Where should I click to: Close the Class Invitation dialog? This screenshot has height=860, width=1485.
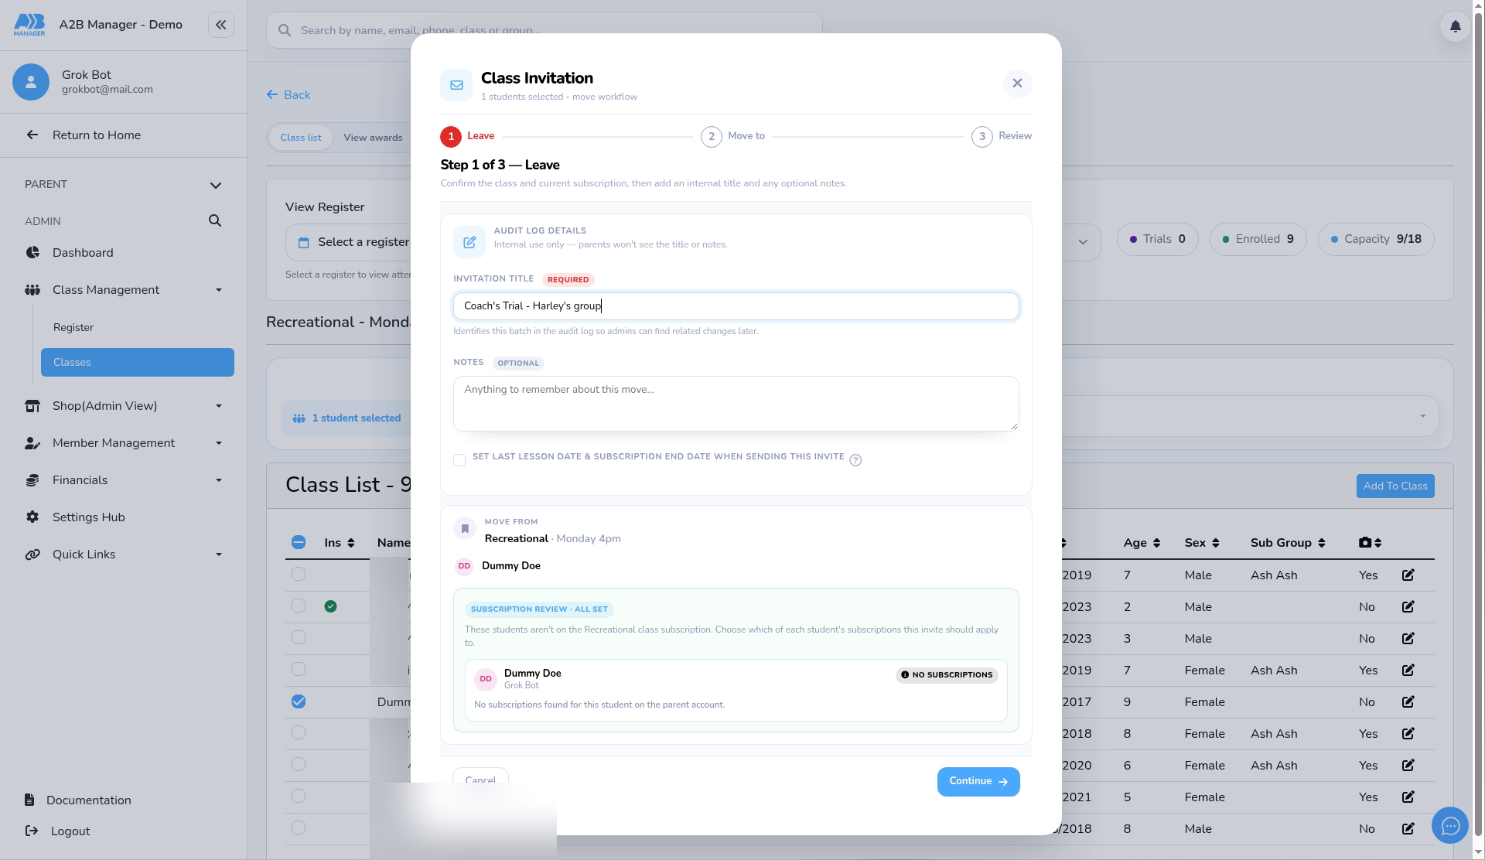(1017, 84)
